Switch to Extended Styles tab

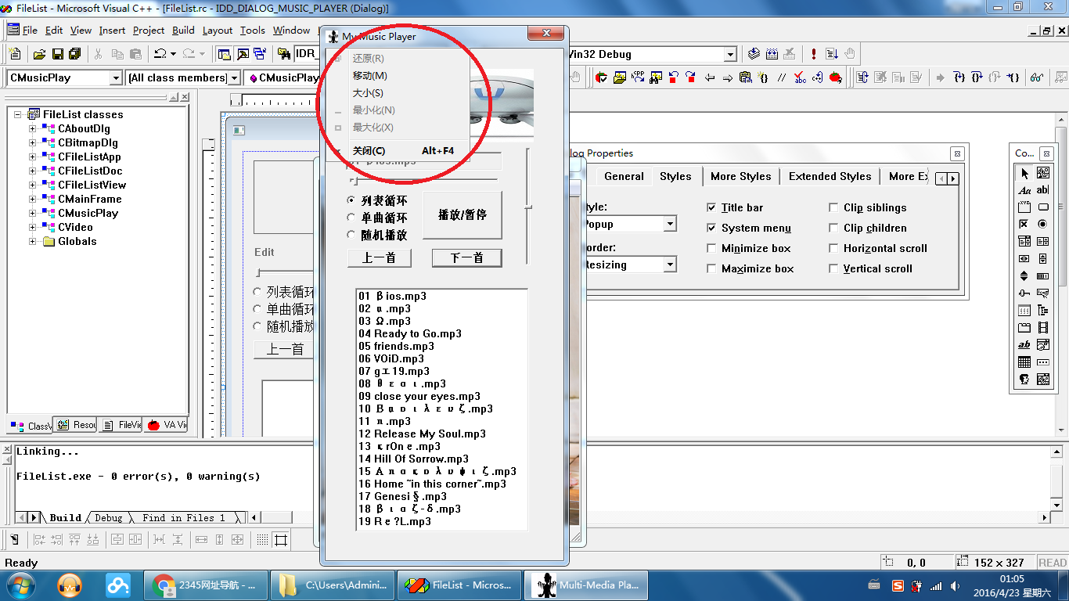point(830,176)
